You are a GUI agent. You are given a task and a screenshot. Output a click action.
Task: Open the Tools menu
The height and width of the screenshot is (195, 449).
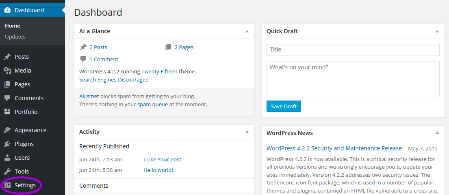[33, 171]
